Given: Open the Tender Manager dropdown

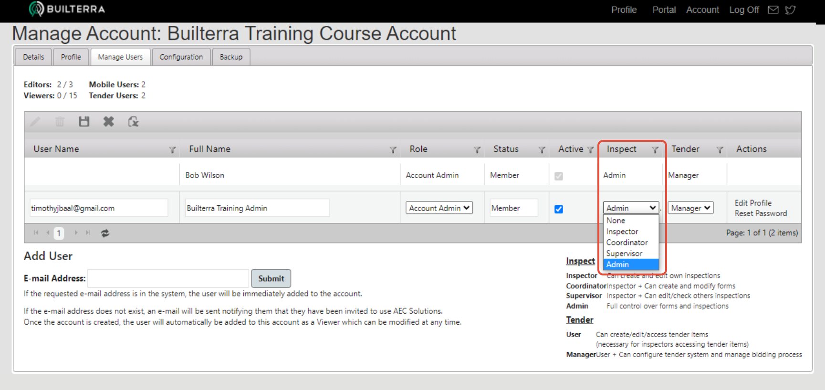Looking at the screenshot, I should (690, 208).
